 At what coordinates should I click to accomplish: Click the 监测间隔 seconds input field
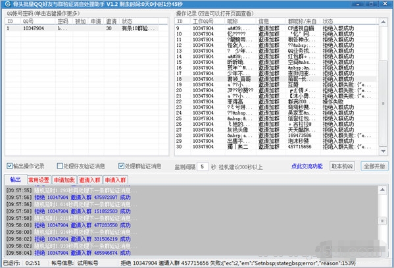pos(203,167)
